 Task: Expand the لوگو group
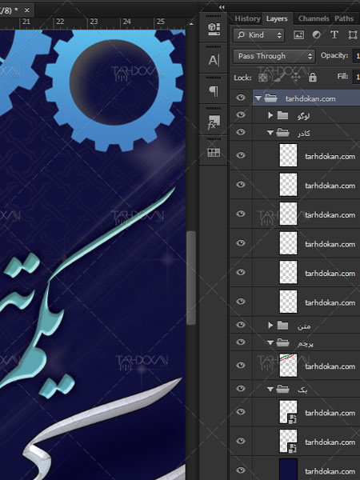pyautogui.click(x=270, y=115)
